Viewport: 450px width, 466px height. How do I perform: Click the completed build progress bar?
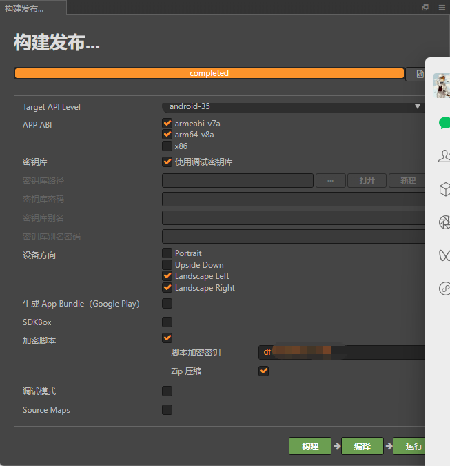(209, 73)
